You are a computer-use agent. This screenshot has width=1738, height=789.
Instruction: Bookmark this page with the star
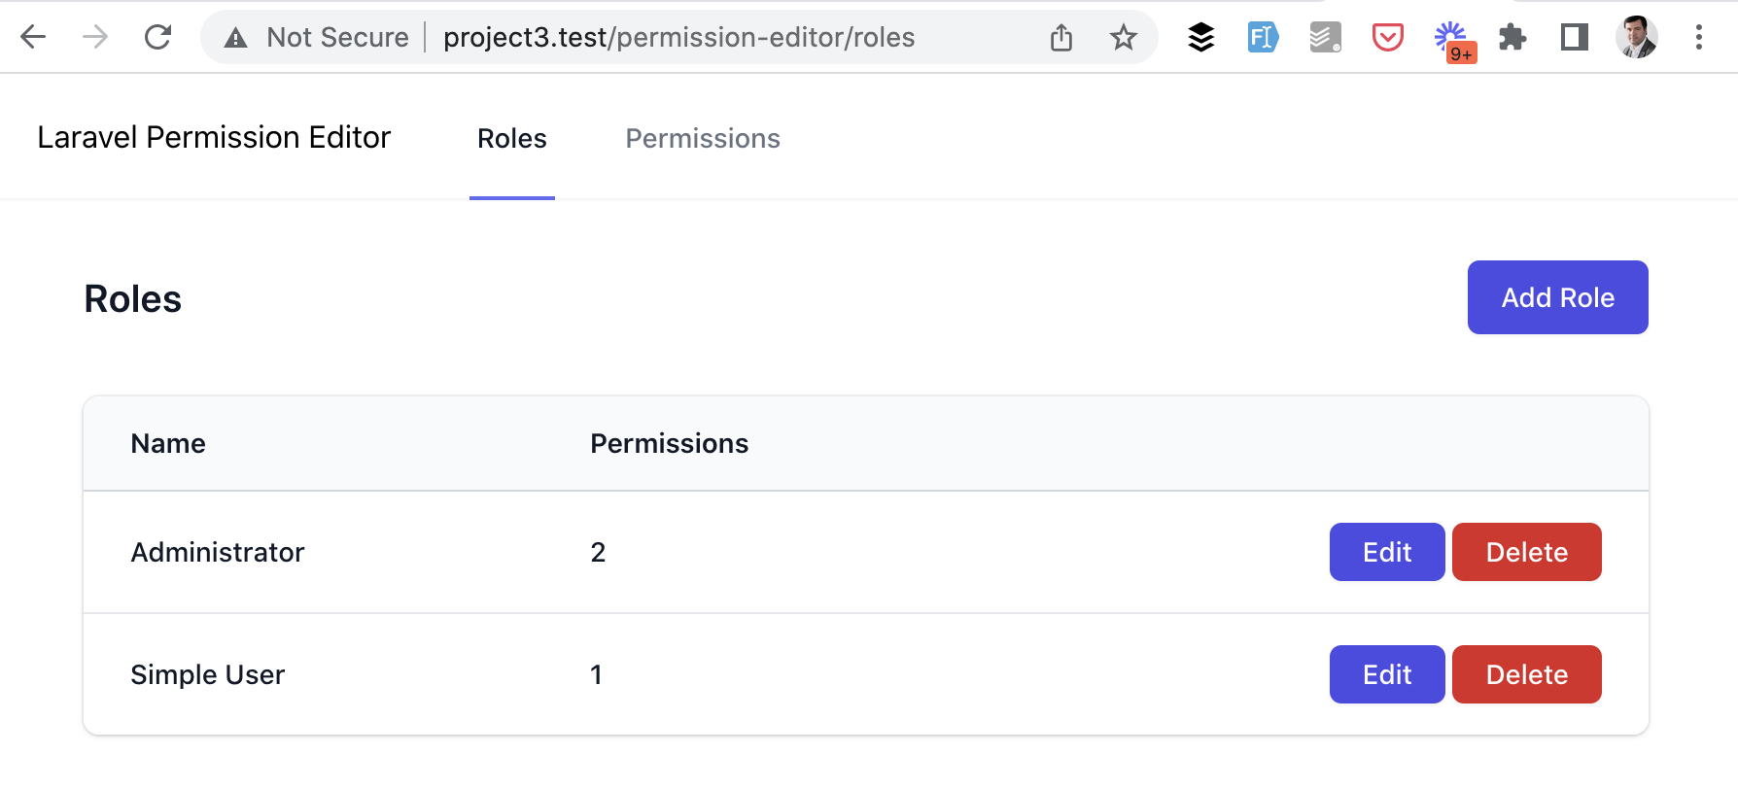(1124, 38)
